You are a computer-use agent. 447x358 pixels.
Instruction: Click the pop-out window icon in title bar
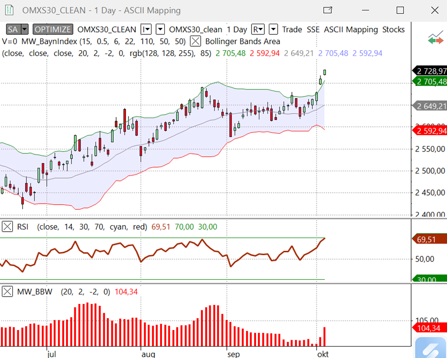pos(328,10)
